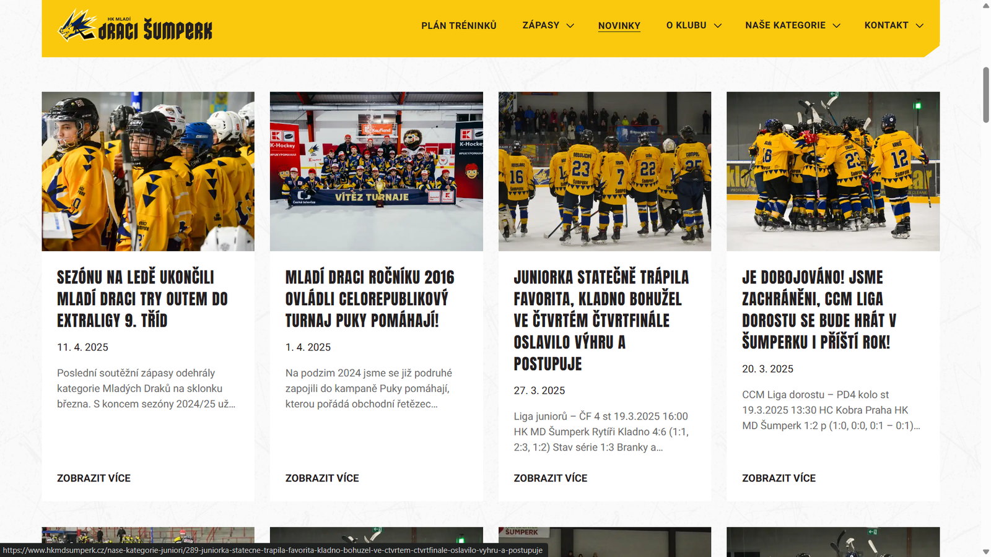The height and width of the screenshot is (557, 991).
Task: Open ZOBRAZIT VÍCE for the CCM Liga article
Action: [779, 478]
